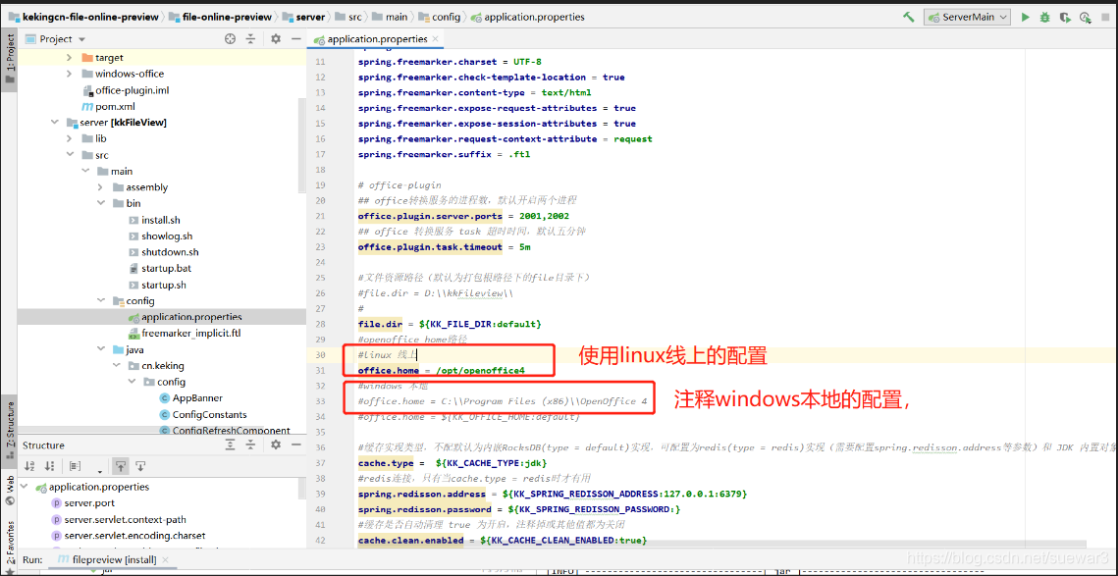Screen dimensions: 1118x576
Task: Collapse the java folder
Action: 100,349
